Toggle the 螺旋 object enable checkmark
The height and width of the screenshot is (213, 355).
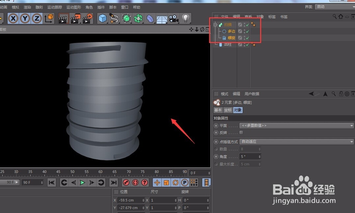pyautogui.click(x=248, y=38)
